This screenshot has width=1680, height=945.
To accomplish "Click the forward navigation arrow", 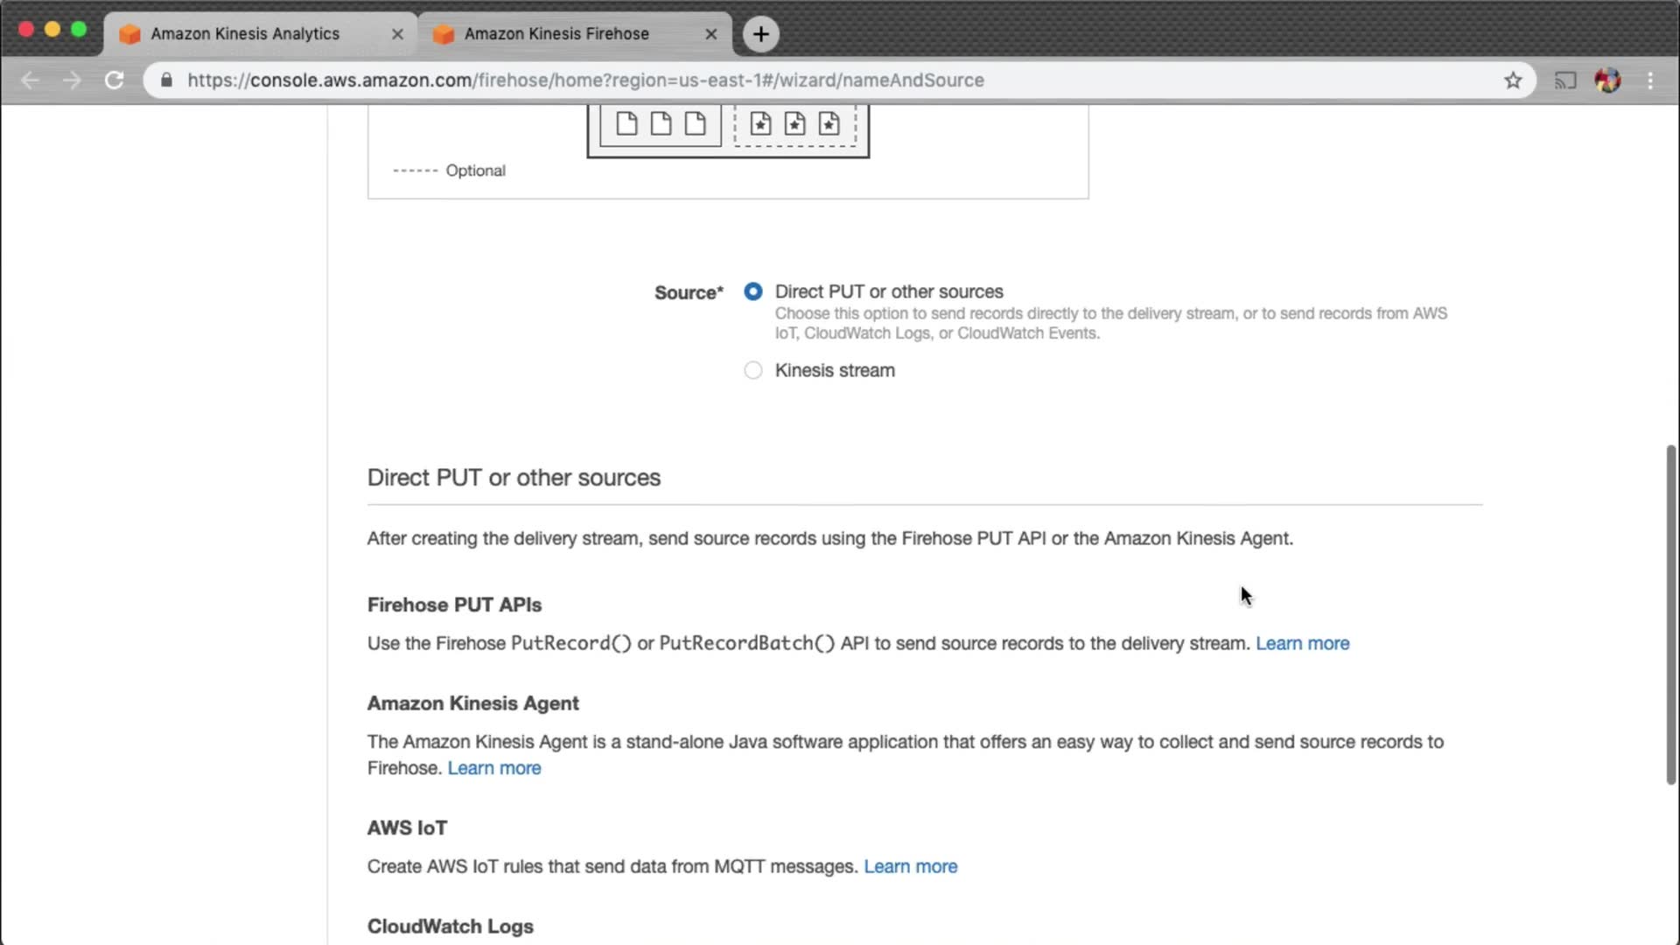I will click(72, 80).
